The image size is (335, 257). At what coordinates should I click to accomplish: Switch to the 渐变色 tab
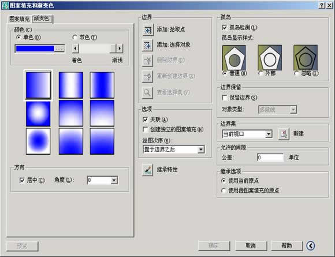click(x=42, y=18)
